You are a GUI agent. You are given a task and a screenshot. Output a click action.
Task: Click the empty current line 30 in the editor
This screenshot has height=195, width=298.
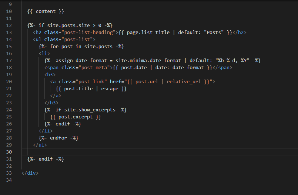pyautogui.click(x=148, y=152)
